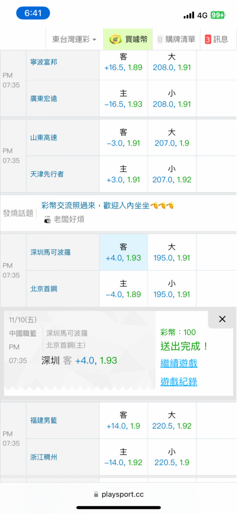
Task: Open the 彩幣交流照過來 hot topic link
Action: (x=107, y=206)
